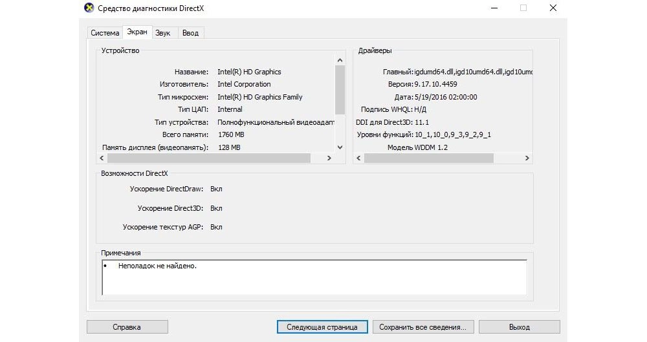
Task: Click the left arrow in the Устройство horizontal scrollbar
Action: (102, 158)
